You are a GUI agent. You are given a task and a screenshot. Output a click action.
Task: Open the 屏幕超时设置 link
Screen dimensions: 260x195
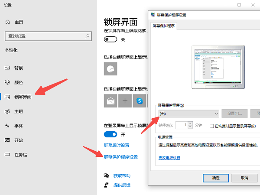click(x=117, y=145)
